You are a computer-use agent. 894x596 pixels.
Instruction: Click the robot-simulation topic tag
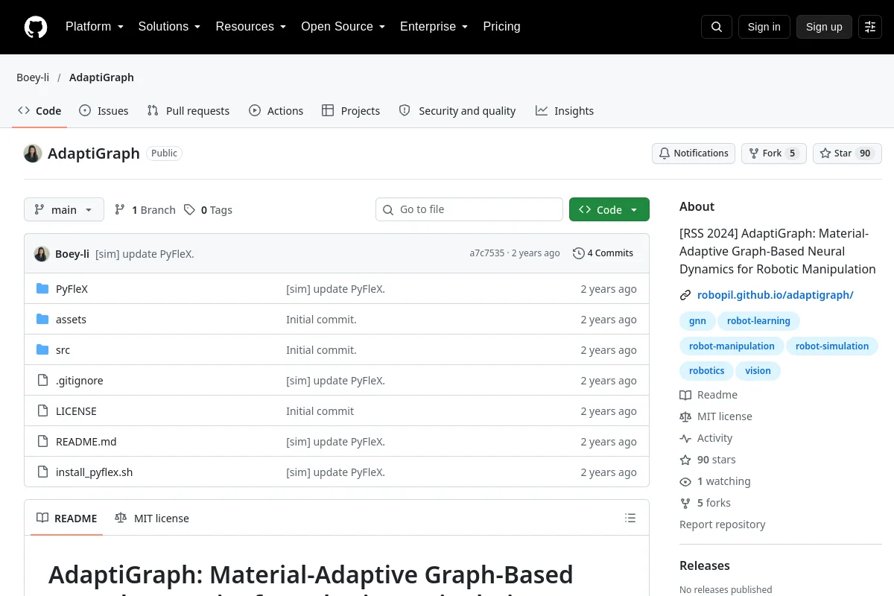[832, 346]
